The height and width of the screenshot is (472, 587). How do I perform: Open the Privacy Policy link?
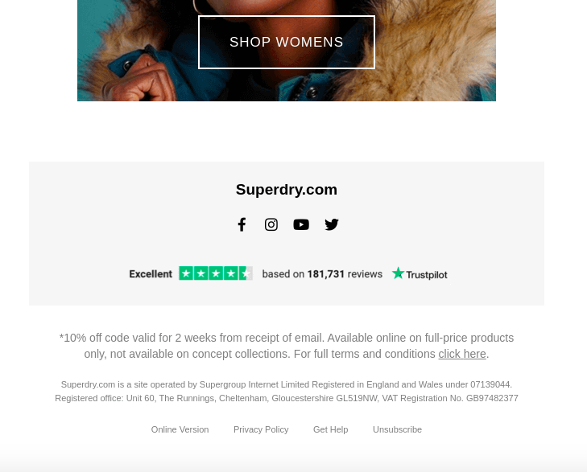pyautogui.click(x=261, y=429)
